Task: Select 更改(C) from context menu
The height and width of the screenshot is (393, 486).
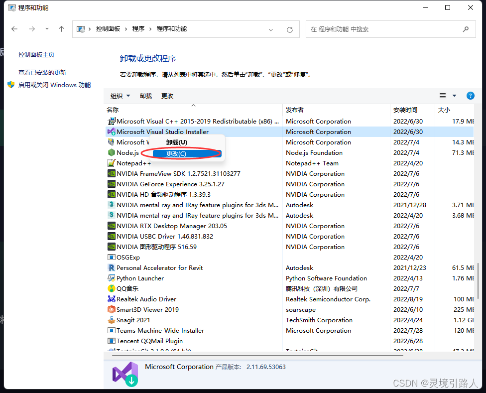Action: click(187, 153)
